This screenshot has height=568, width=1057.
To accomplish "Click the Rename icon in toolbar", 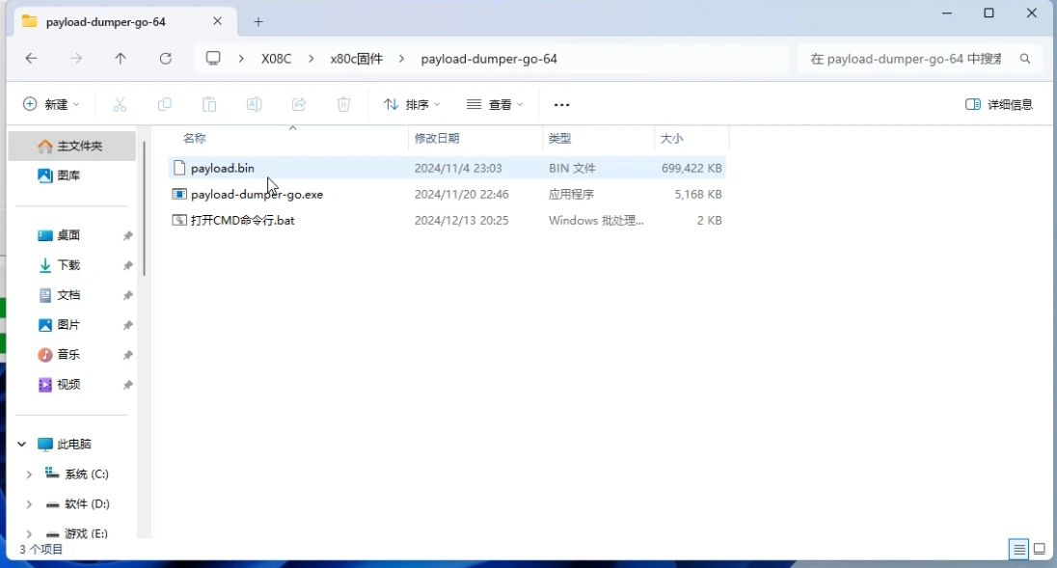I will [255, 104].
